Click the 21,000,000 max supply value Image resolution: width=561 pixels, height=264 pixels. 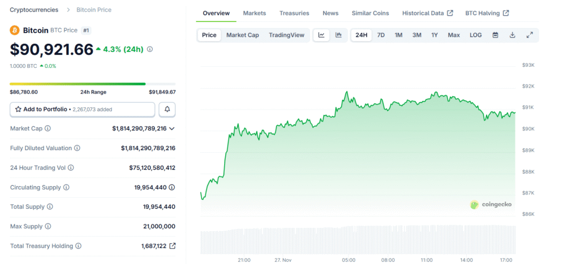pos(159,226)
